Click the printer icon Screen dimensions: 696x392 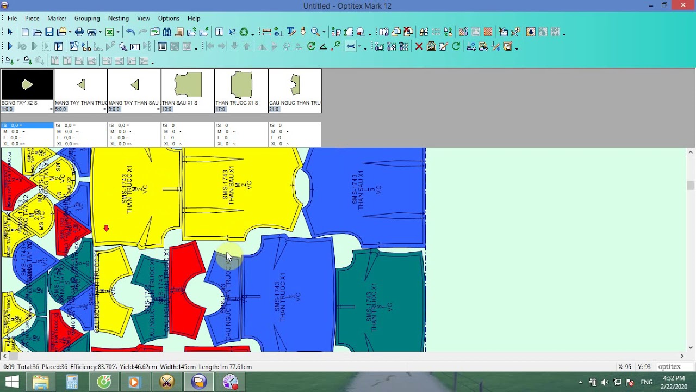pyautogui.click(x=79, y=32)
